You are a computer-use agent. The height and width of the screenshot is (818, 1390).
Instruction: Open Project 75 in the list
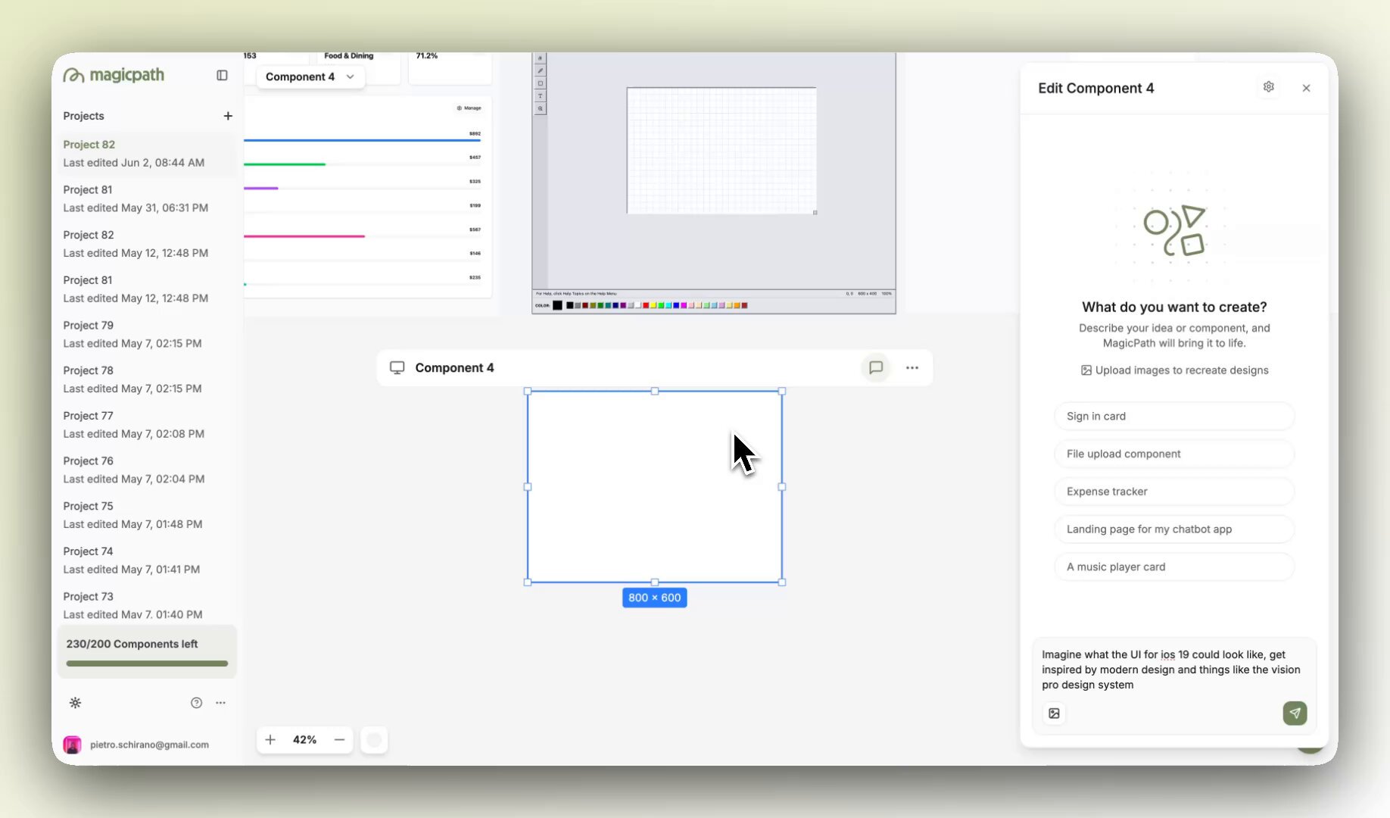[146, 515]
